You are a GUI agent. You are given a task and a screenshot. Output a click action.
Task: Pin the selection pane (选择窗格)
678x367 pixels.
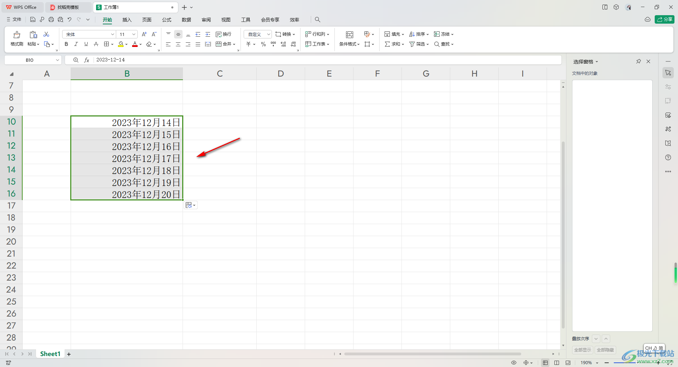[x=638, y=61]
